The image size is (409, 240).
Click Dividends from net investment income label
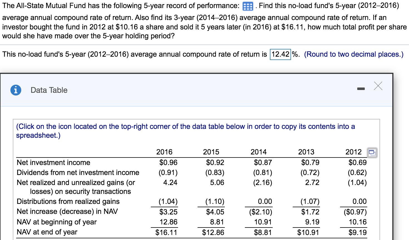pos(78,172)
